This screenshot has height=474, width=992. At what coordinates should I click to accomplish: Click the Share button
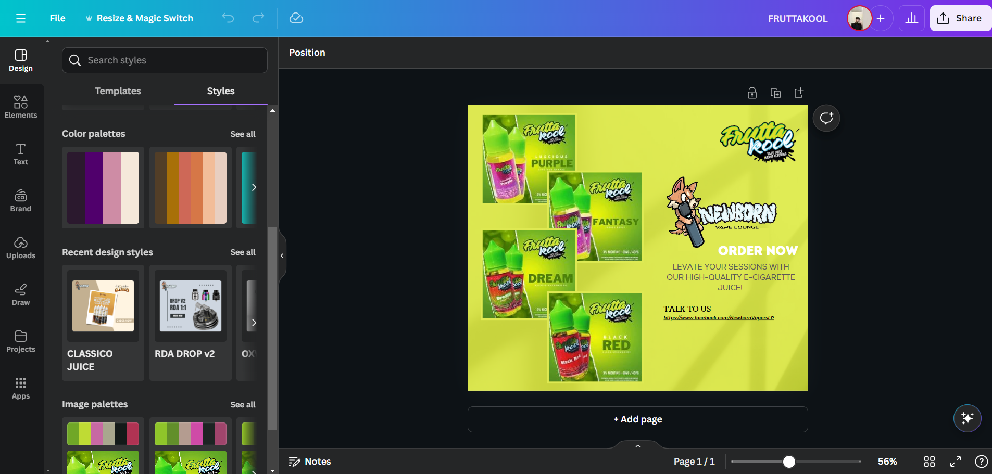tap(961, 18)
